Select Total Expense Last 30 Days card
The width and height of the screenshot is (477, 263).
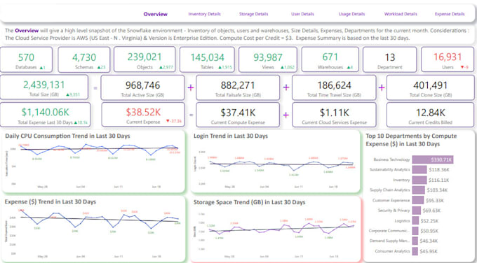(x=46, y=115)
